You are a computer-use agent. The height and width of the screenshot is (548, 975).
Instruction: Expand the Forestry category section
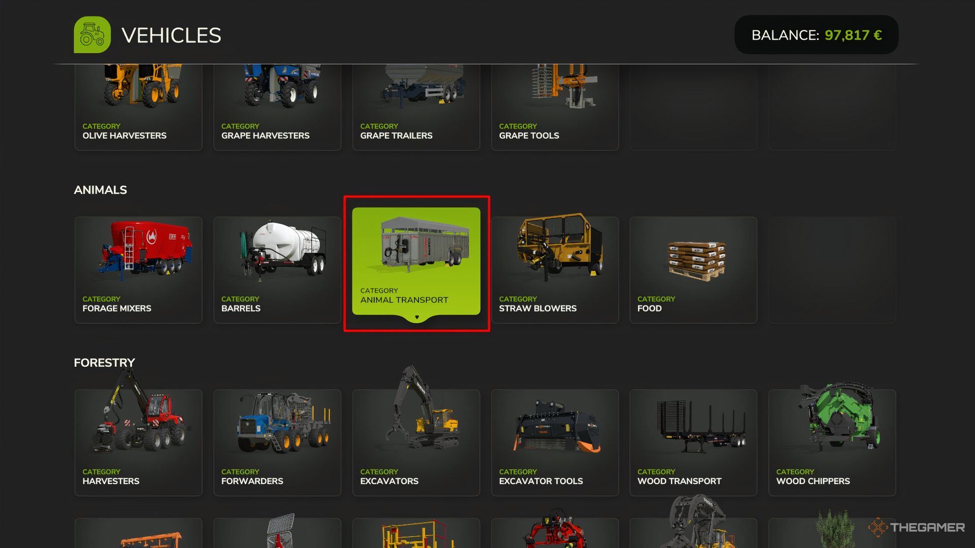(x=105, y=362)
